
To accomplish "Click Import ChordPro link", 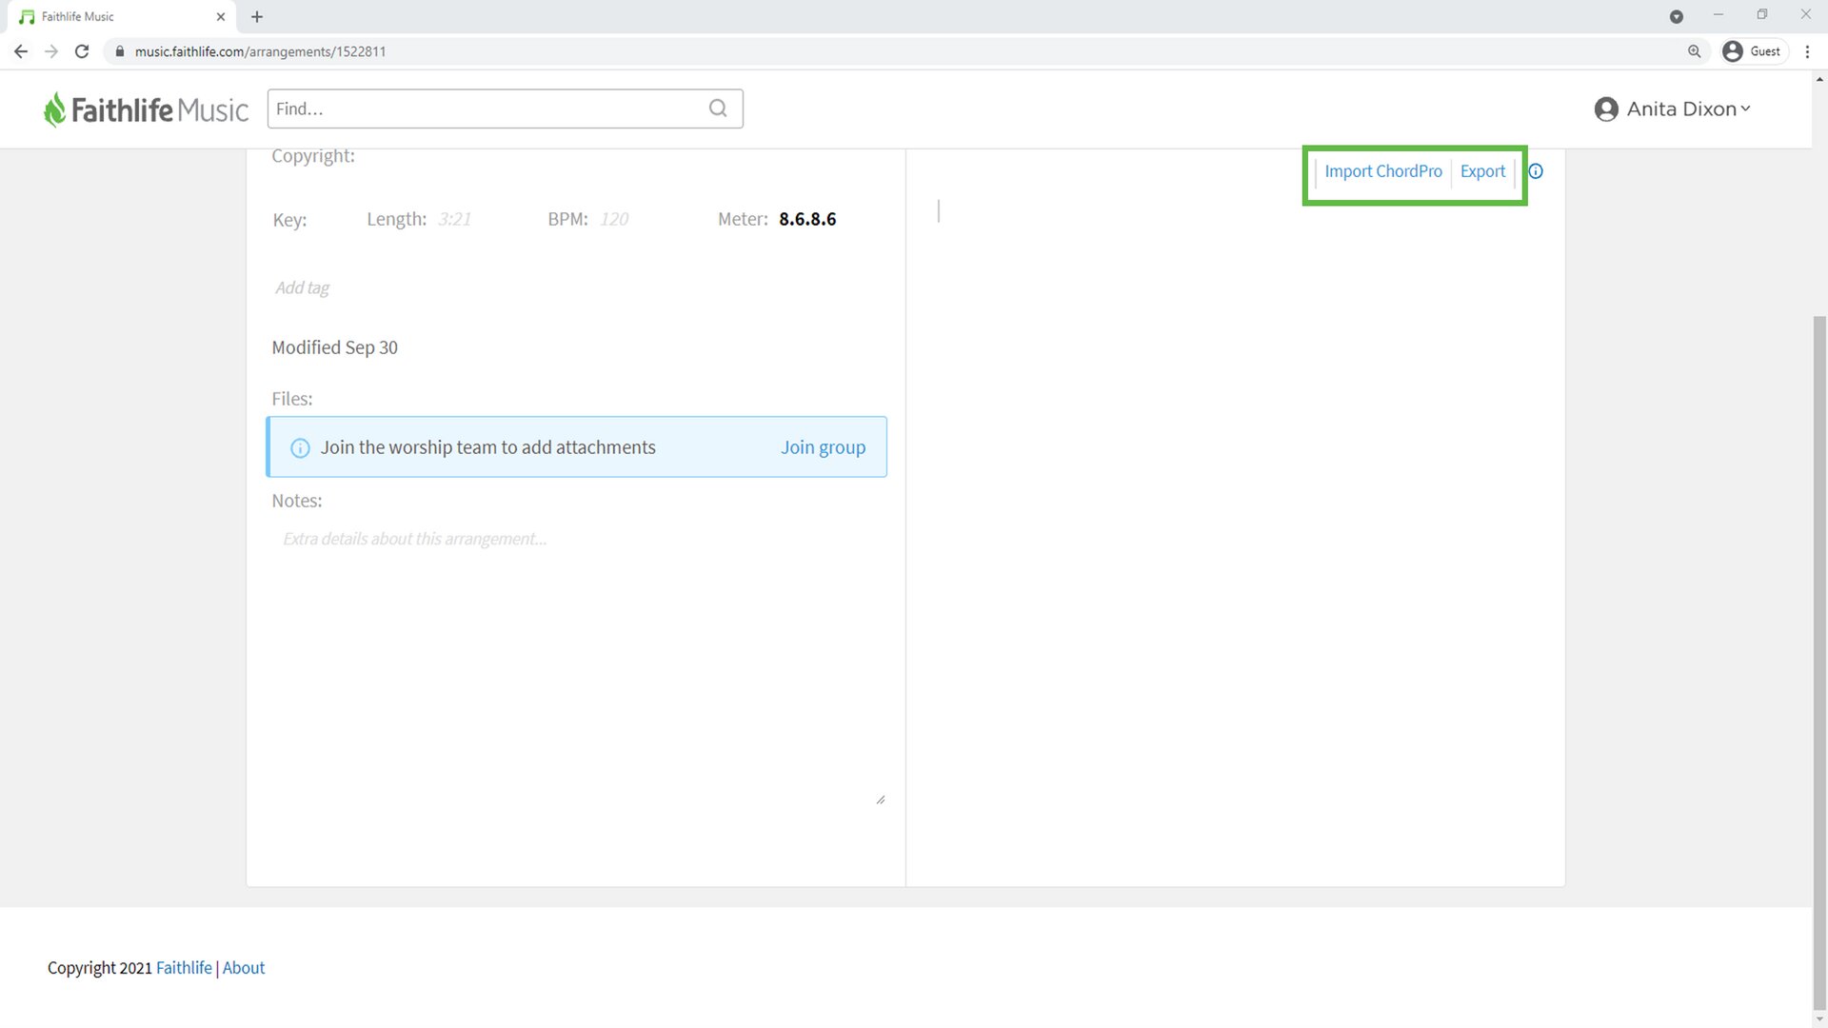I will pos(1383,171).
